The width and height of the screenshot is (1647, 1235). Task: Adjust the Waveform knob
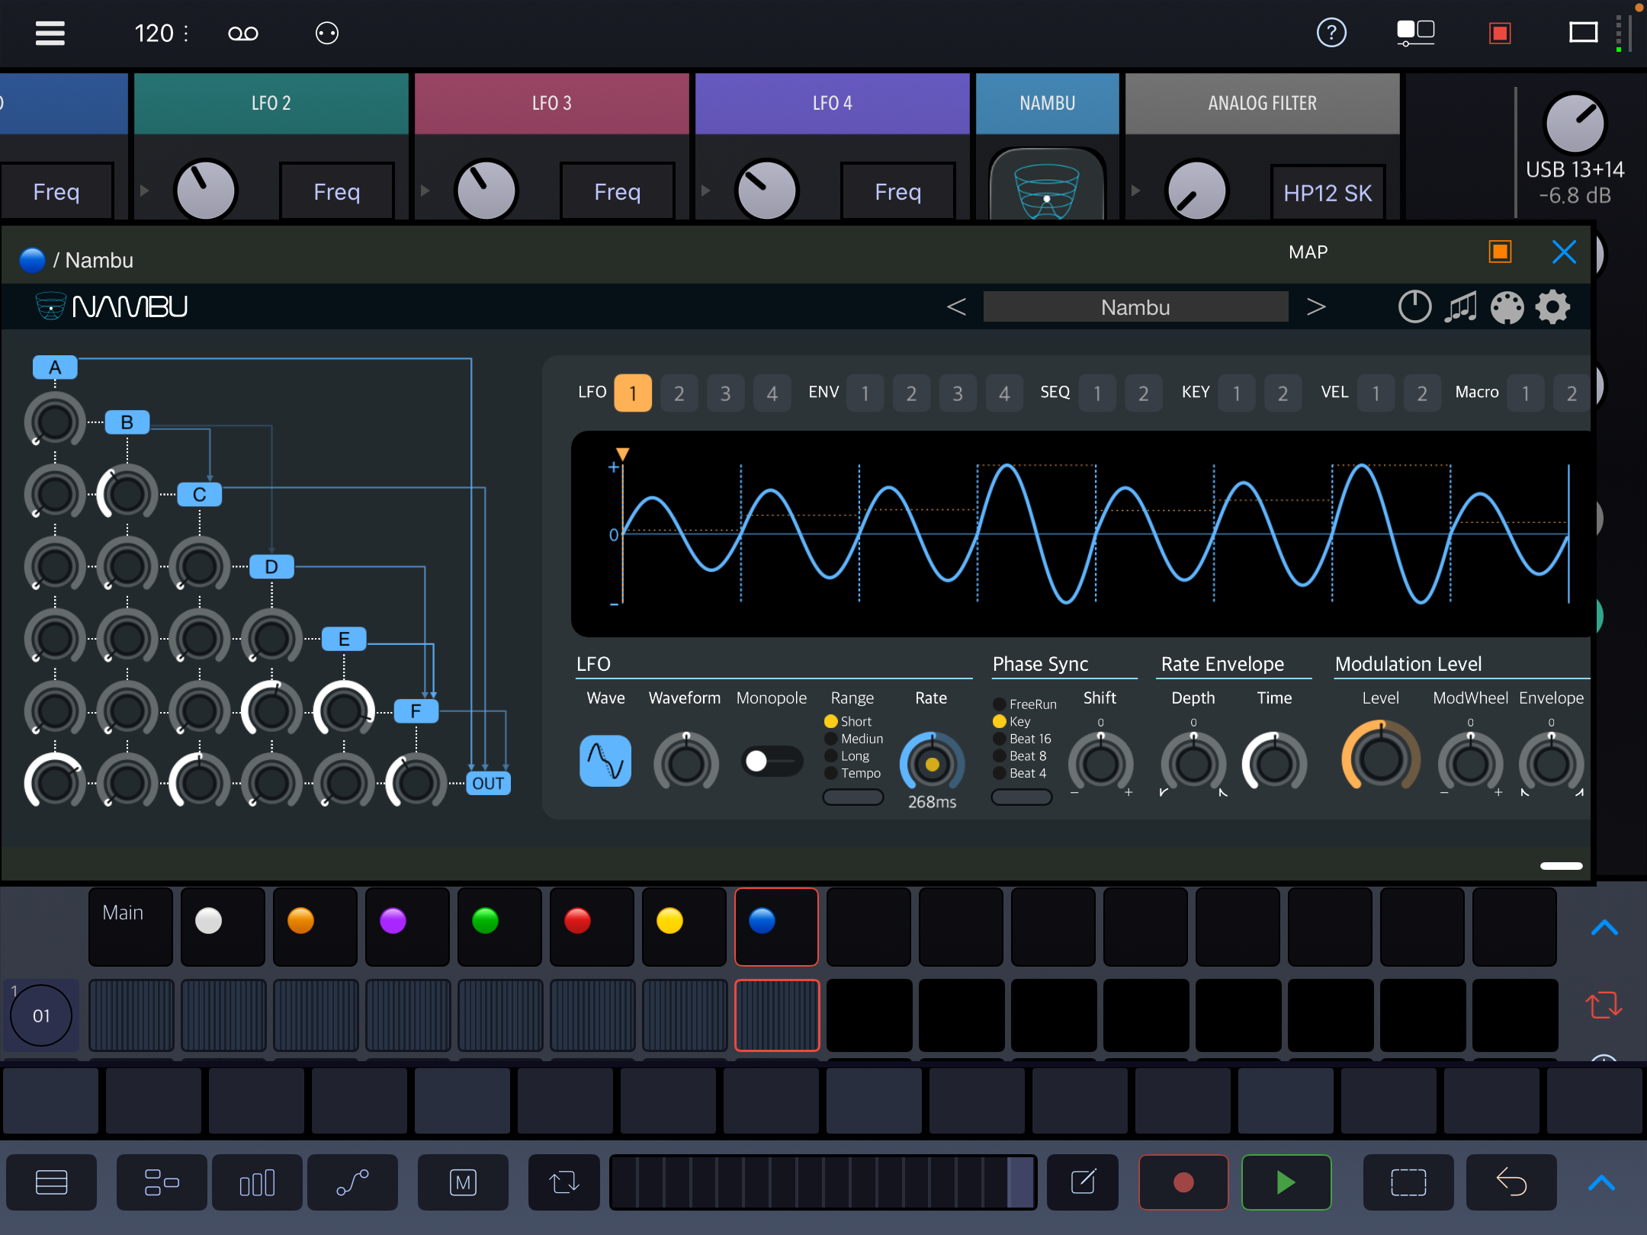[685, 763]
